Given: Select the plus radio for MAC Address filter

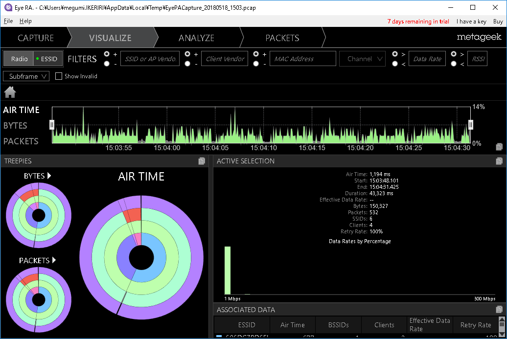Looking at the screenshot, I should point(256,54).
